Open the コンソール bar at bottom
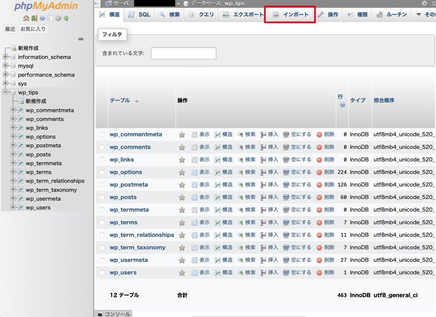436x317 pixels. click(x=114, y=314)
